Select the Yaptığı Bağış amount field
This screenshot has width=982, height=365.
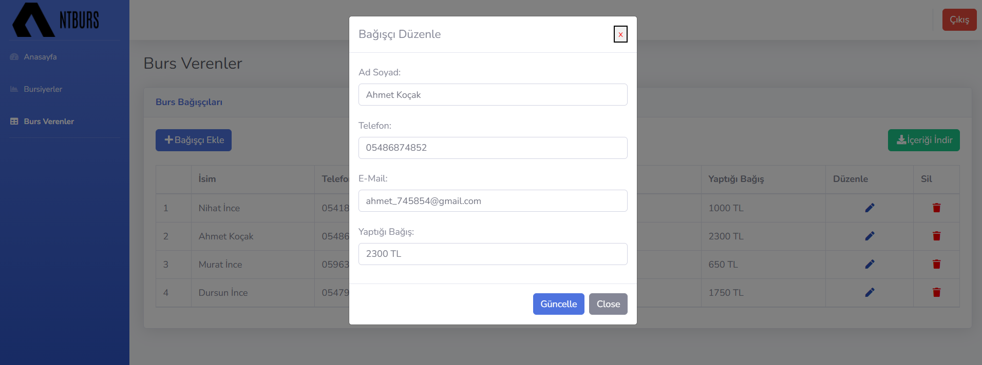pyautogui.click(x=492, y=253)
